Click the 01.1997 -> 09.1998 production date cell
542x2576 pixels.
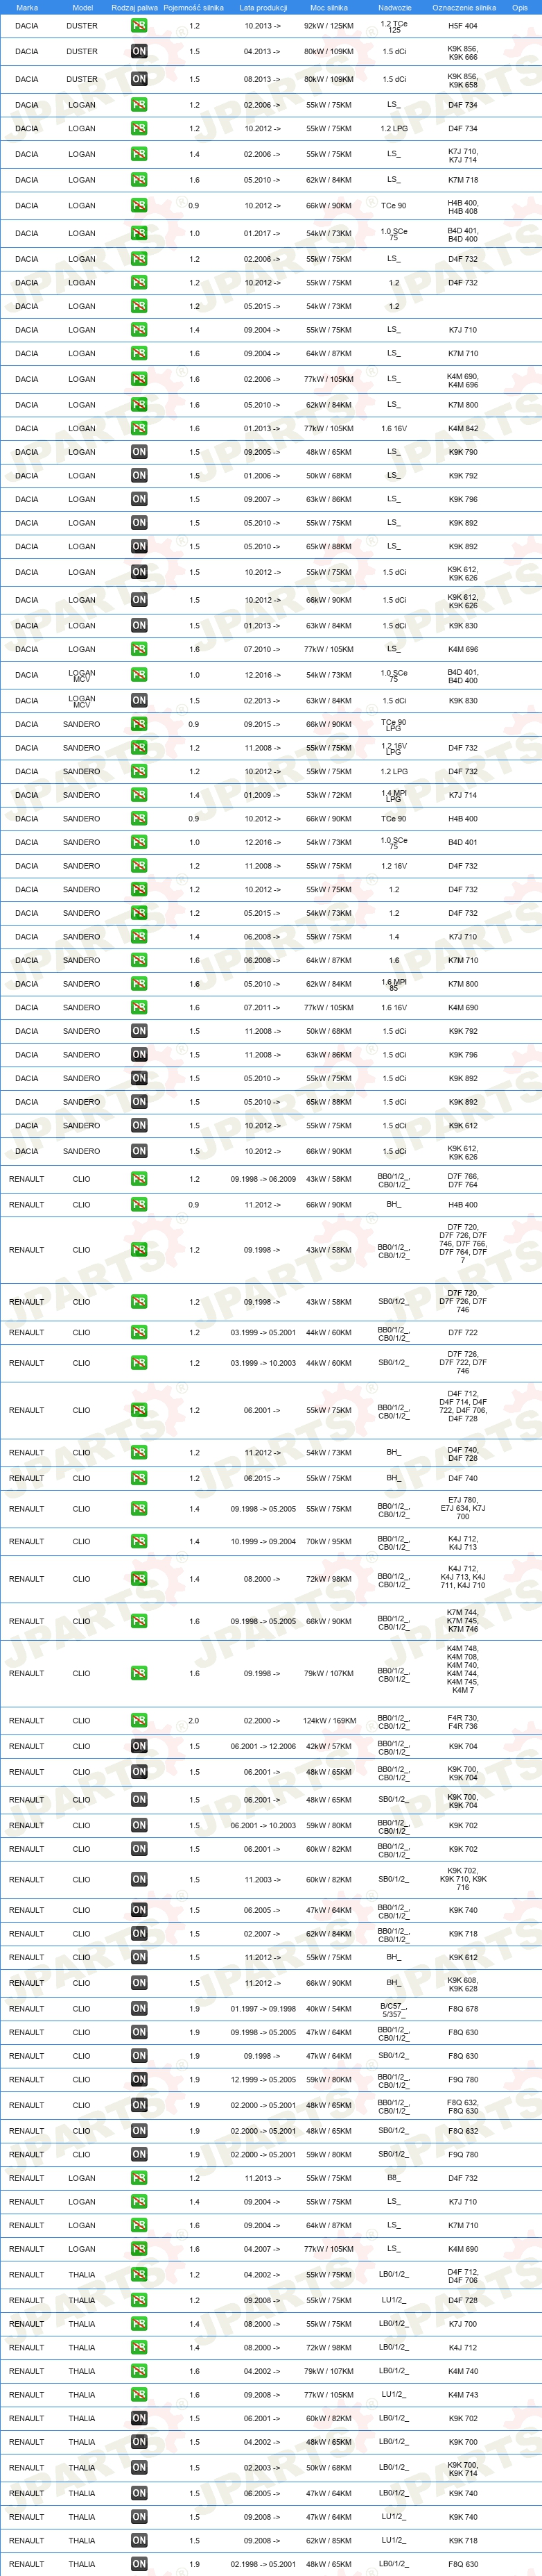point(263,2008)
